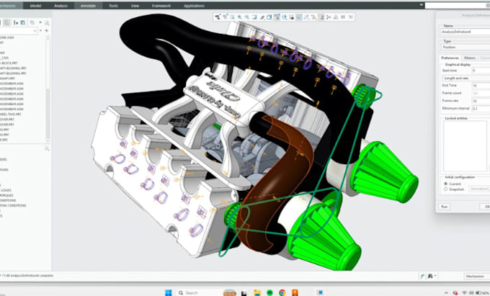
Task: Select the HEEL-TWIS.PRT item in model tree
Action: coord(11,114)
